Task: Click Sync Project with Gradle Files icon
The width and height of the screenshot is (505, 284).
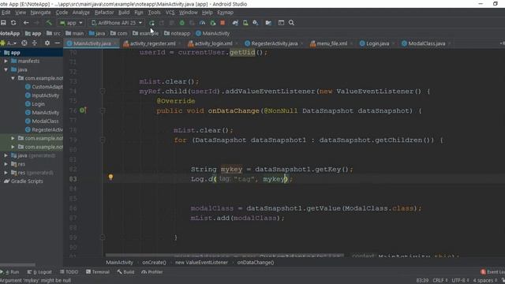Action: point(235,23)
